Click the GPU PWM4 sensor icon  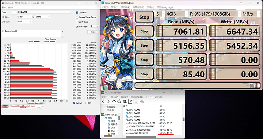(127, 116)
